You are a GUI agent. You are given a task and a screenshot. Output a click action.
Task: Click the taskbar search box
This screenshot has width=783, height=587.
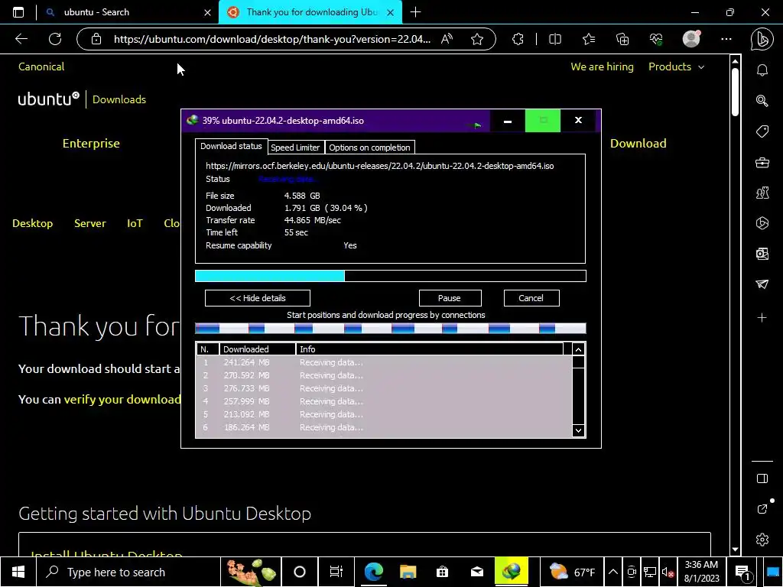click(x=128, y=572)
